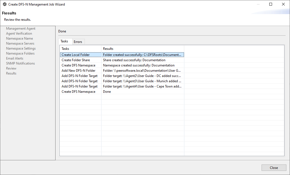
Task: Minimize the wizard window
Action: click(x=258, y=4)
